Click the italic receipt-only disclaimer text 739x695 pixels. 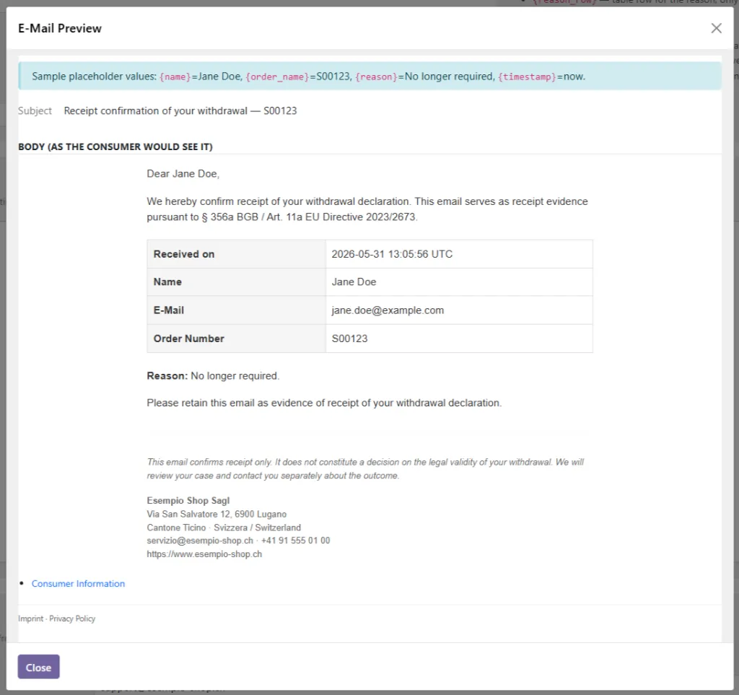365,469
